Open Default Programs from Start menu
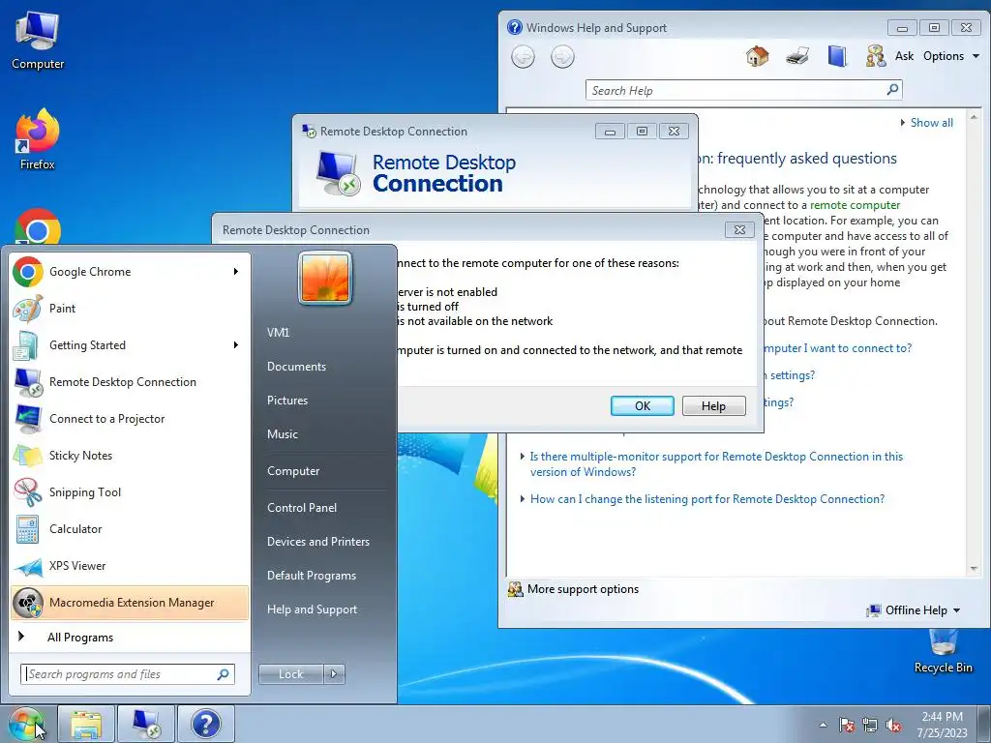The width and height of the screenshot is (991, 743). [312, 576]
